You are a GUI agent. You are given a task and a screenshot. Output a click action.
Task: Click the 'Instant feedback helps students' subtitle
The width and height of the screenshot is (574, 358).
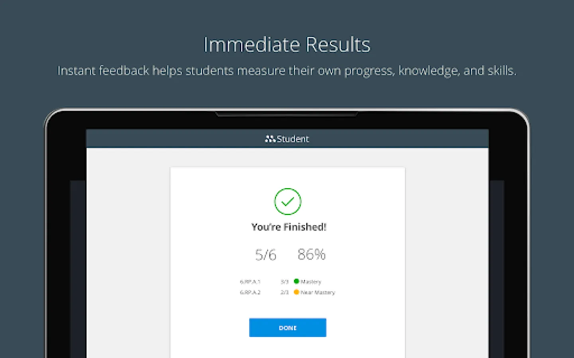287,71
